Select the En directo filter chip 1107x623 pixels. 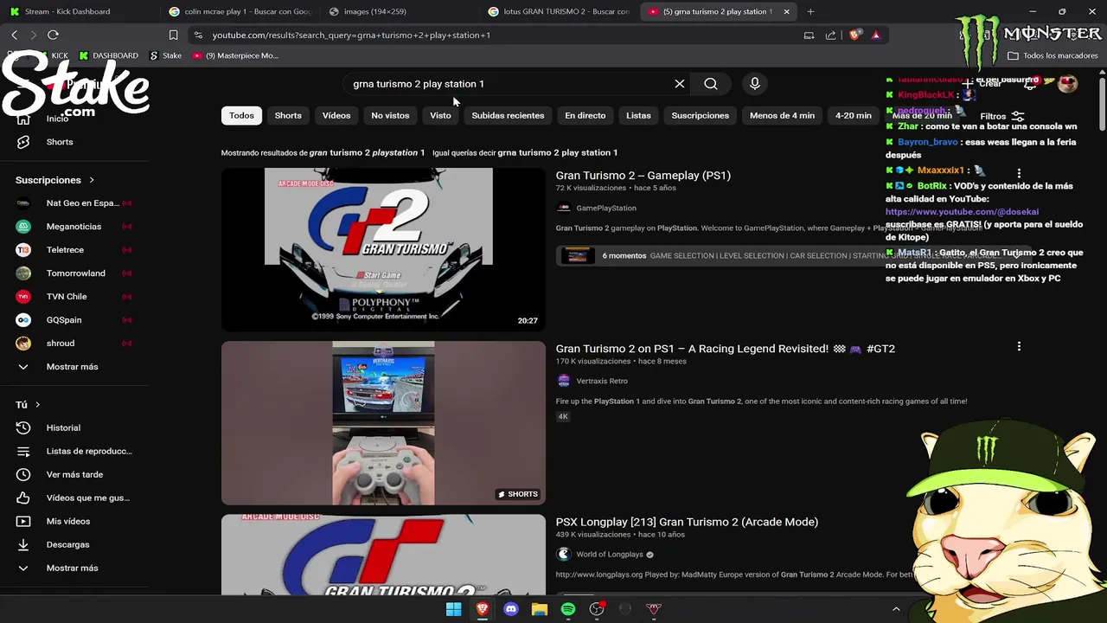585,115
